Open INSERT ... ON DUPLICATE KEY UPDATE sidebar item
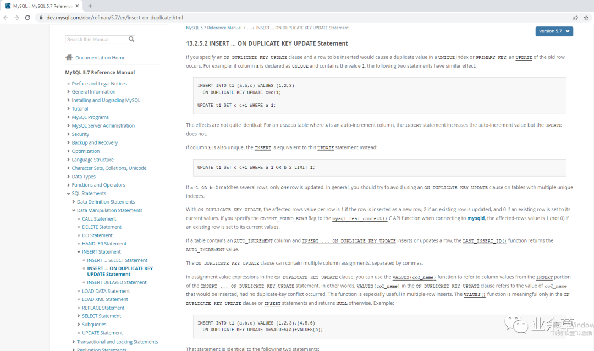Image resolution: width=594 pixels, height=351 pixels. pos(120,271)
